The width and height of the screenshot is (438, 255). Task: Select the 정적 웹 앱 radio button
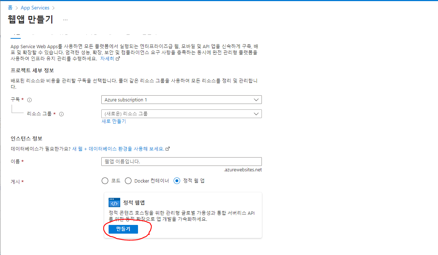point(177,181)
